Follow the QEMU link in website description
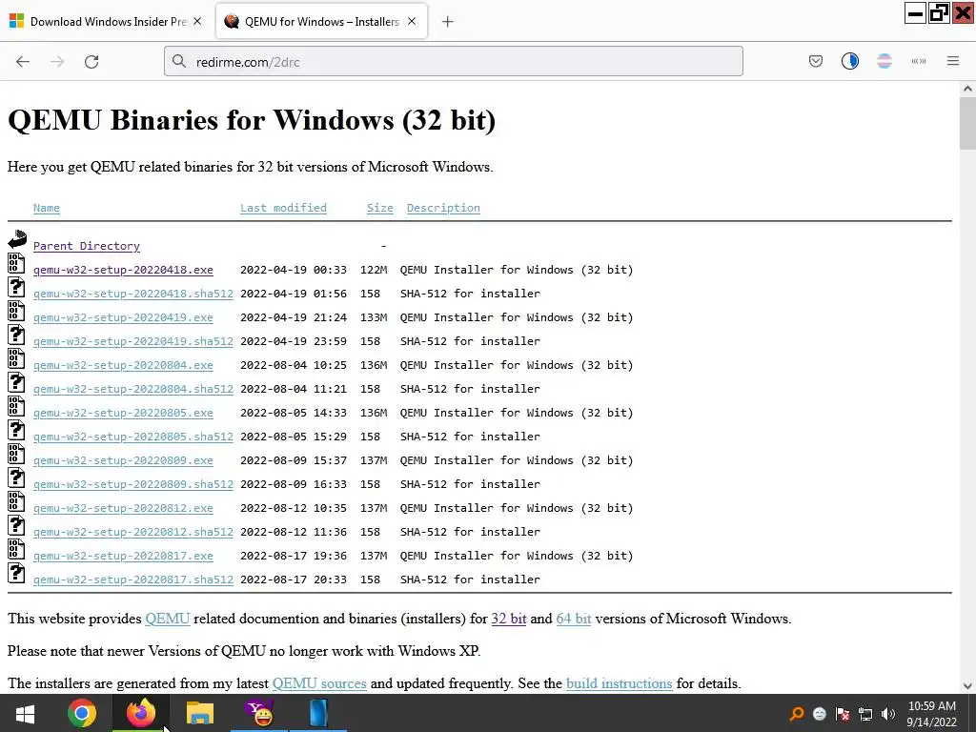976x732 pixels. [x=168, y=619]
